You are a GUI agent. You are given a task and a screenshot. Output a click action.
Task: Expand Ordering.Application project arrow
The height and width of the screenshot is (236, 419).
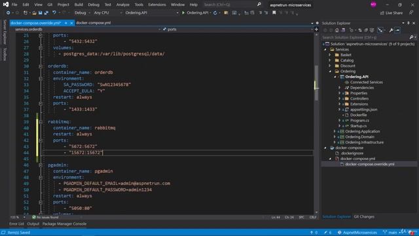[x=335, y=131]
